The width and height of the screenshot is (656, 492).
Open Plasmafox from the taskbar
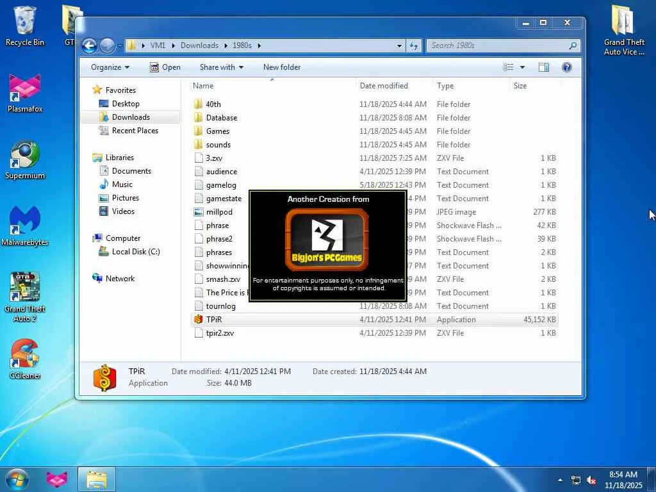coord(57,479)
